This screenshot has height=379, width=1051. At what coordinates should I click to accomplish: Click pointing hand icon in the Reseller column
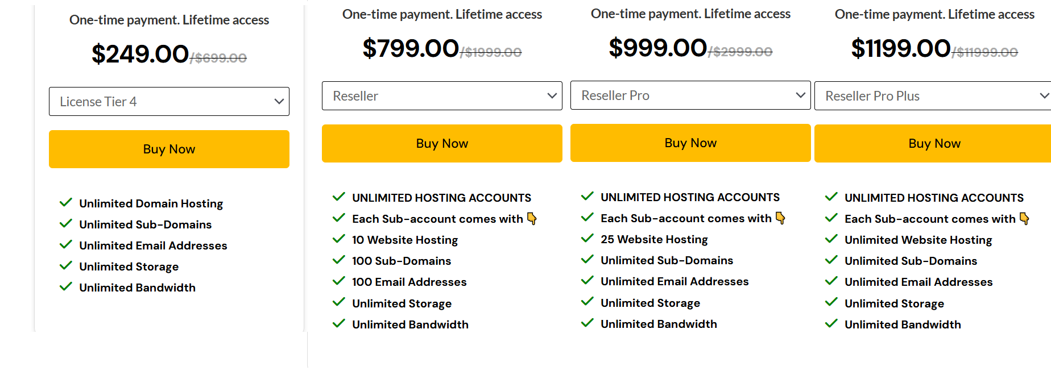click(532, 219)
